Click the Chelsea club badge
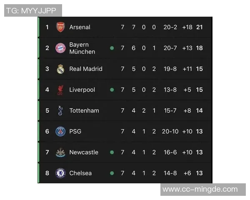 pyautogui.click(x=60, y=173)
